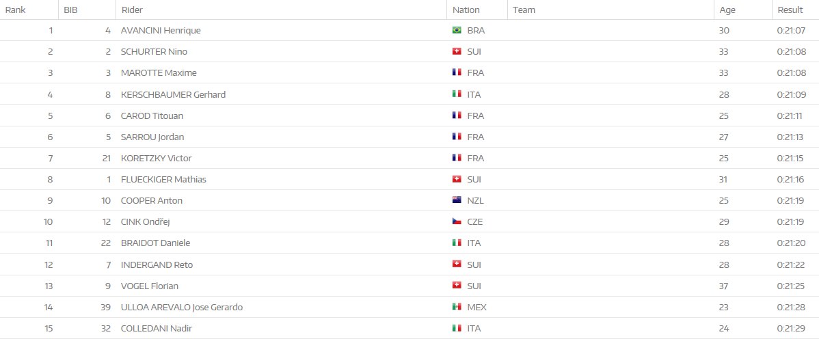
Task: Select rider COLLEDANI Nadir
Action: [x=157, y=329]
